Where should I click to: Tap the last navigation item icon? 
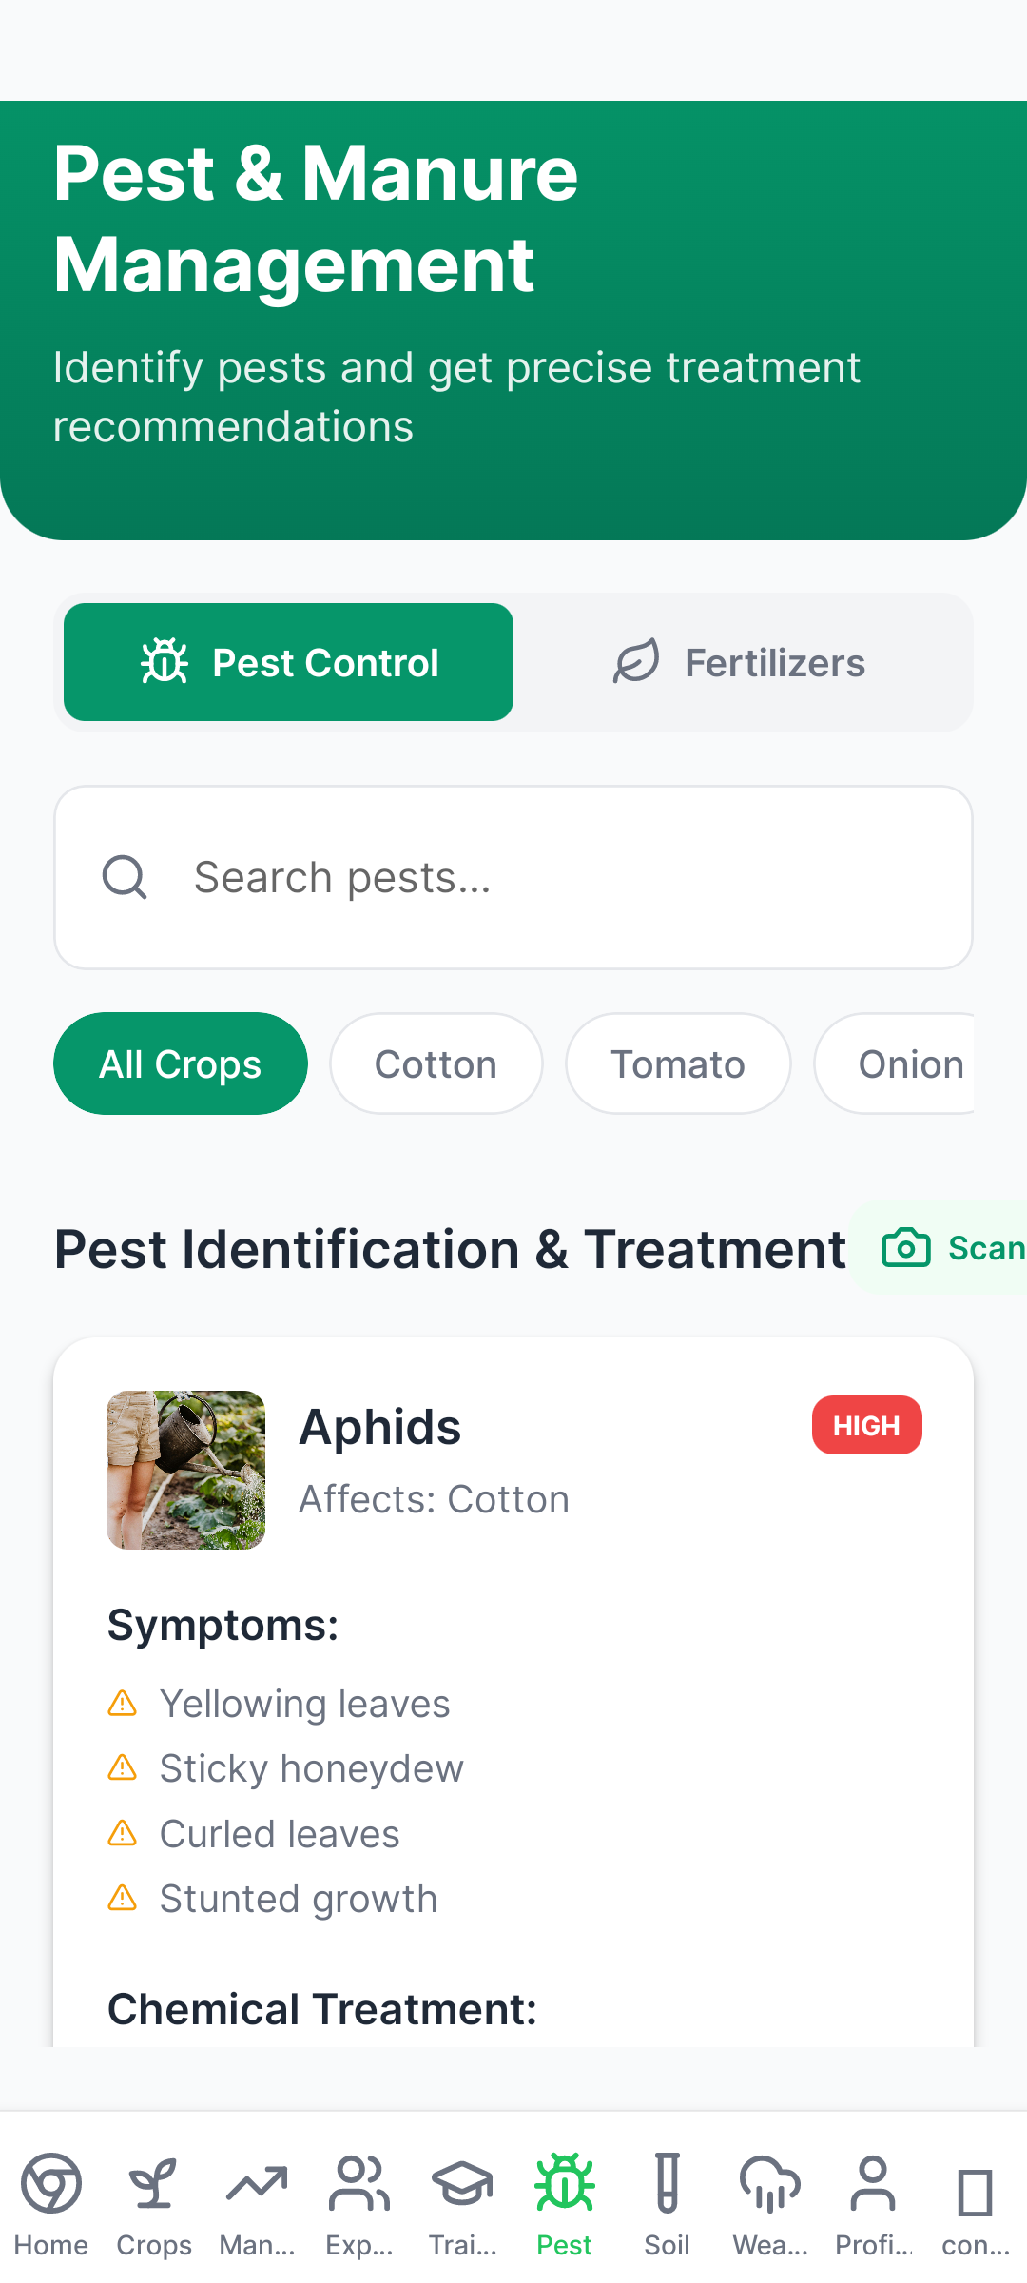976,2193
